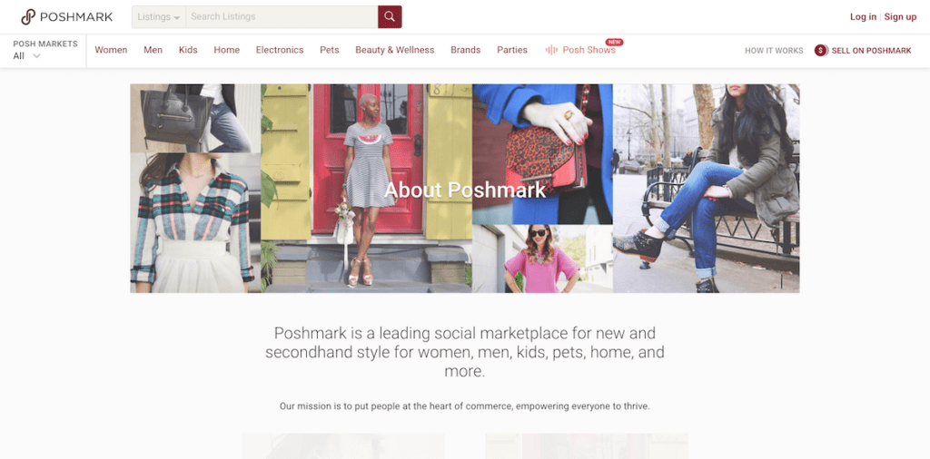
Task: Click the Posh Shows audio-bars icon
Action: pyautogui.click(x=551, y=50)
